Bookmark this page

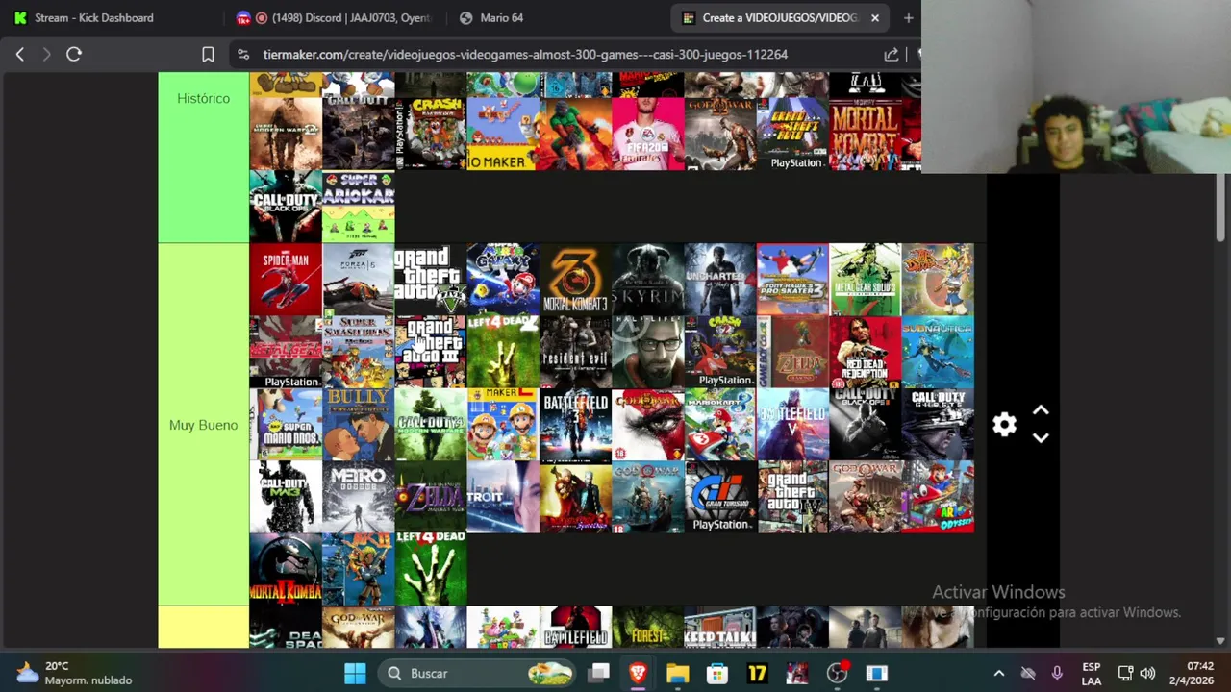pos(208,55)
